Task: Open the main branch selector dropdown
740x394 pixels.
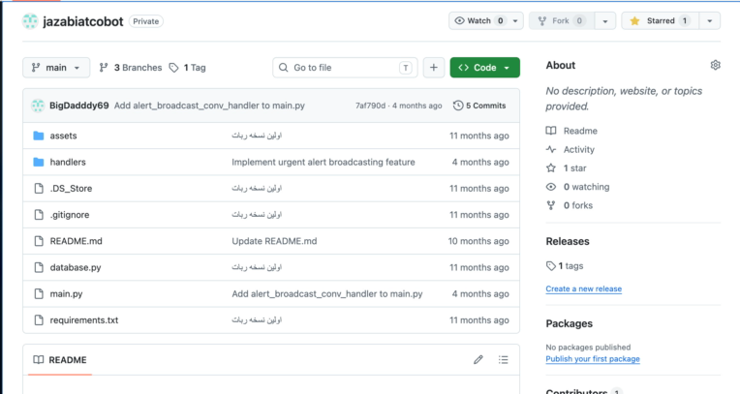Action: (x=55, y=68)
